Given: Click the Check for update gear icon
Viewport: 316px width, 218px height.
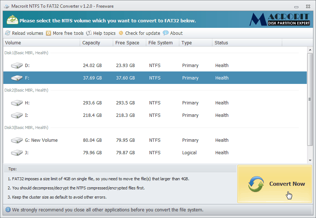Looking at the screenshot, I should (x=120, y=33).
